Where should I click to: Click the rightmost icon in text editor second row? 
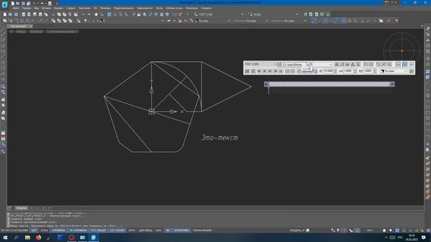click(x=411, y=71)
